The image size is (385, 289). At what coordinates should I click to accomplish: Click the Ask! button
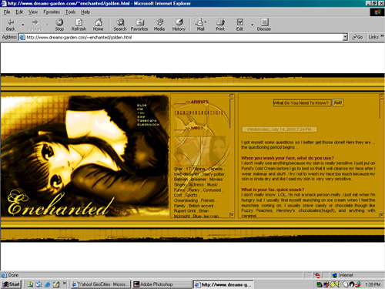(x=338, y=102)
